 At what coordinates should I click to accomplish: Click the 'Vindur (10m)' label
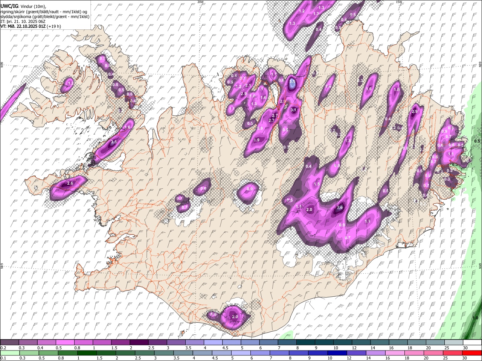[x=33, y=7]
